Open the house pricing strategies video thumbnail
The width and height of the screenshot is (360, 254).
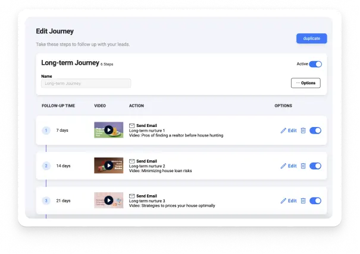click(108, 201)
